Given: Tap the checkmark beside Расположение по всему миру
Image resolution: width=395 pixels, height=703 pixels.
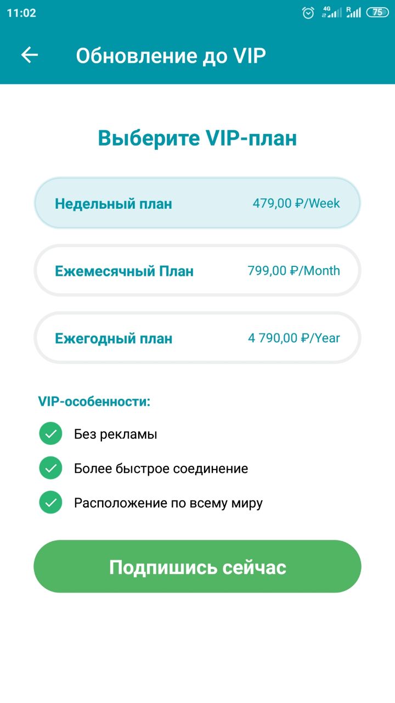Looking at the screenshot, I should pos(50,503).
